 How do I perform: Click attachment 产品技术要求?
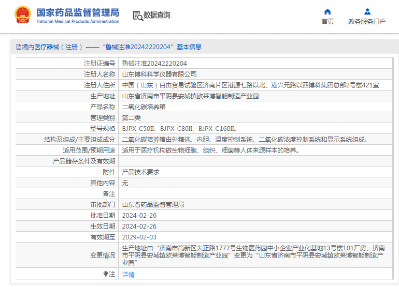141,172
